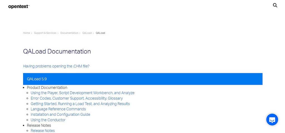Go to Home breadcrumb

coord(26,33)
